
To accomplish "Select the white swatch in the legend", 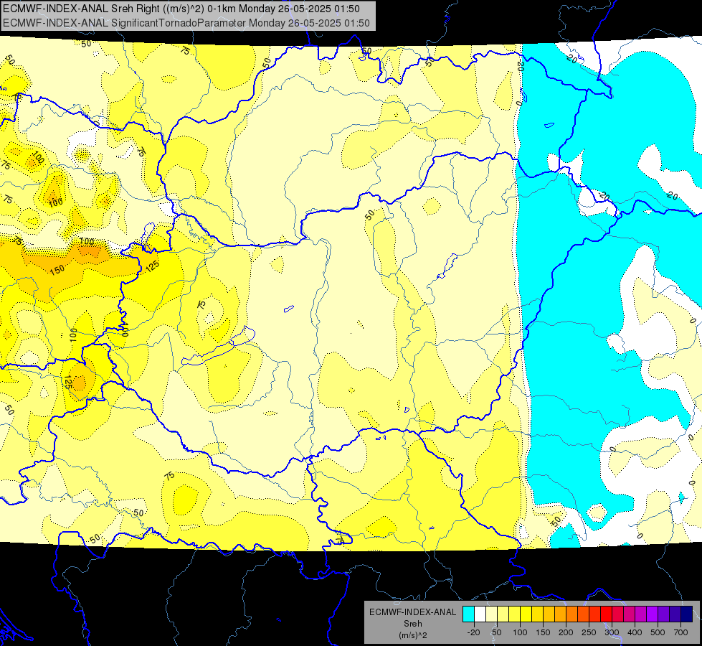I will click(x=480, y=614).
